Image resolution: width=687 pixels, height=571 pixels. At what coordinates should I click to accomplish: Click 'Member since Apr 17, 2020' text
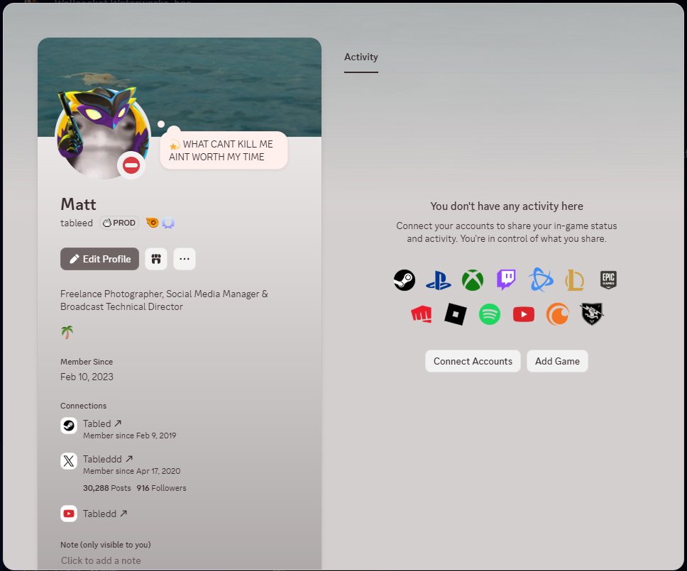[x=132, y=471]
